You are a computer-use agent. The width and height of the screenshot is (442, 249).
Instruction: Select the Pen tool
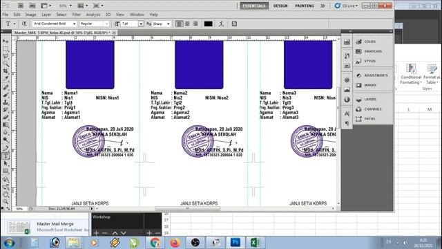pyautogui.click(x=6, y=148)
